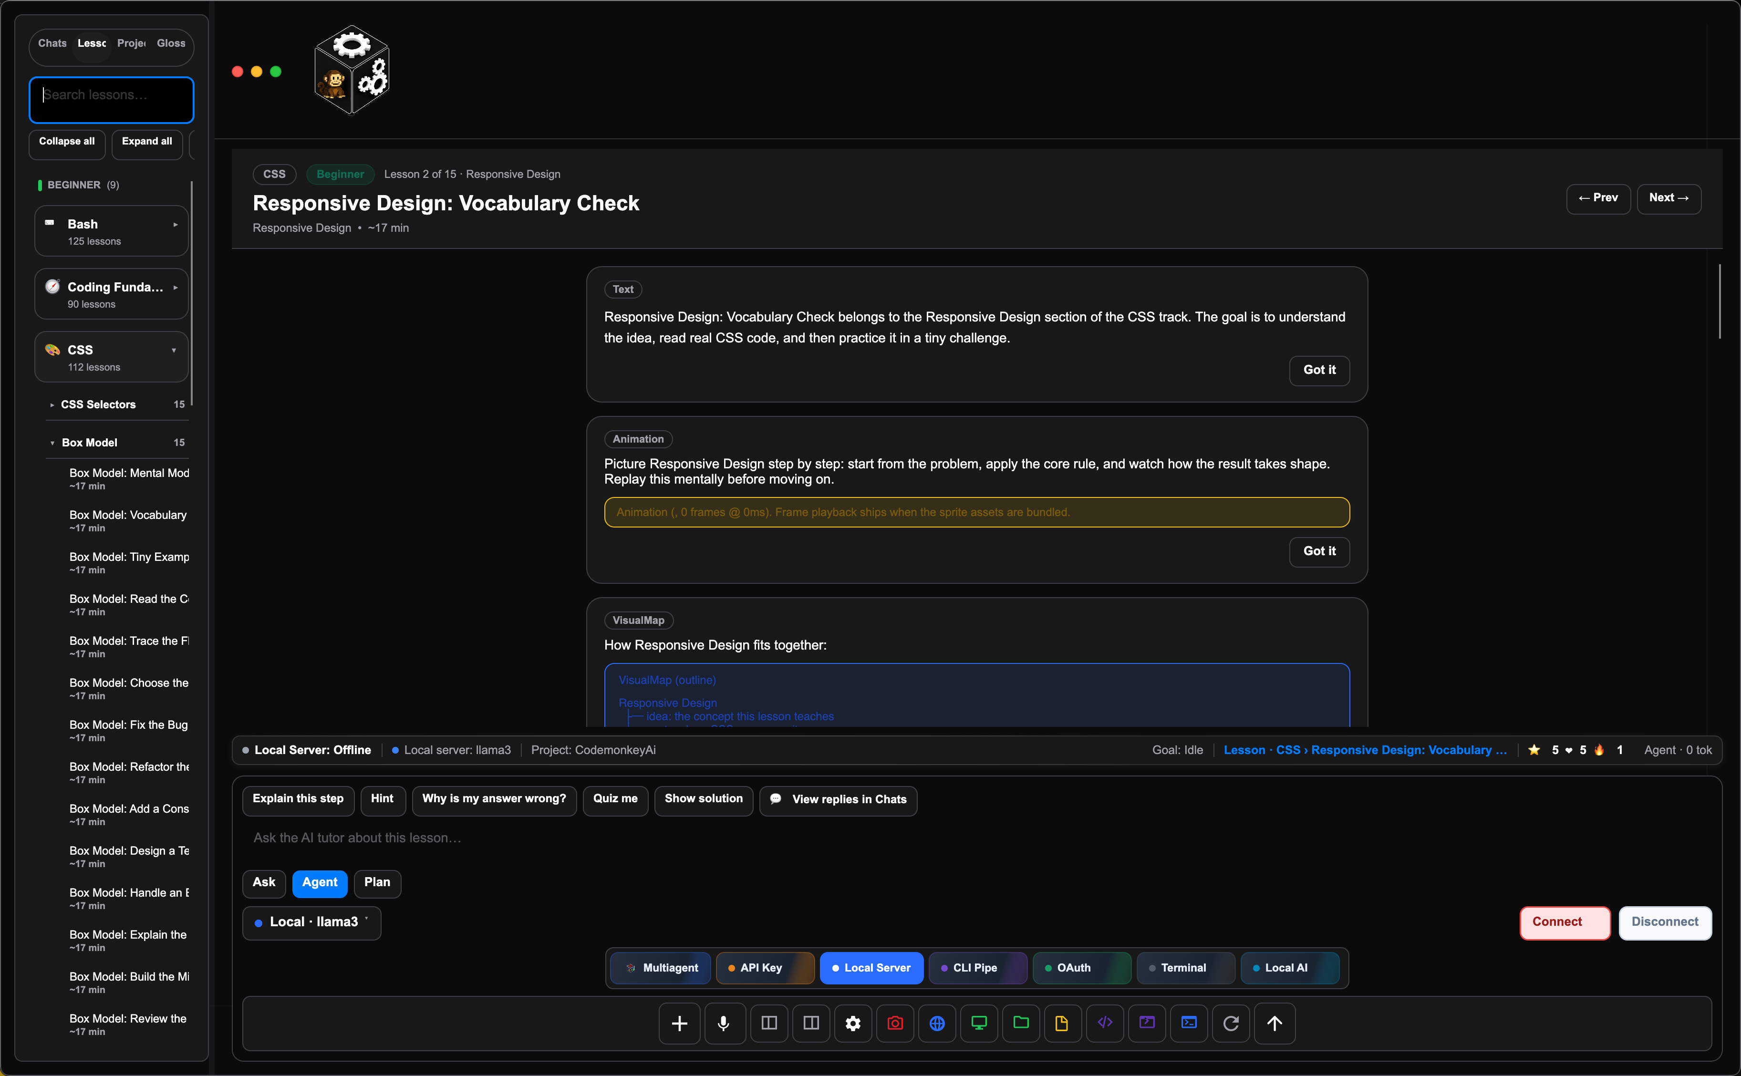
Task: Click the up-arrow send icon
Action: [1274, 1024]
